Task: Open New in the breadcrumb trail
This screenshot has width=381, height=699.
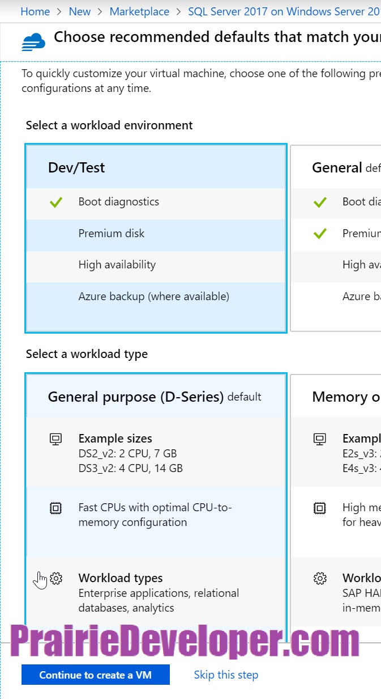Action: pyautogui.click(x=80, y=11)
